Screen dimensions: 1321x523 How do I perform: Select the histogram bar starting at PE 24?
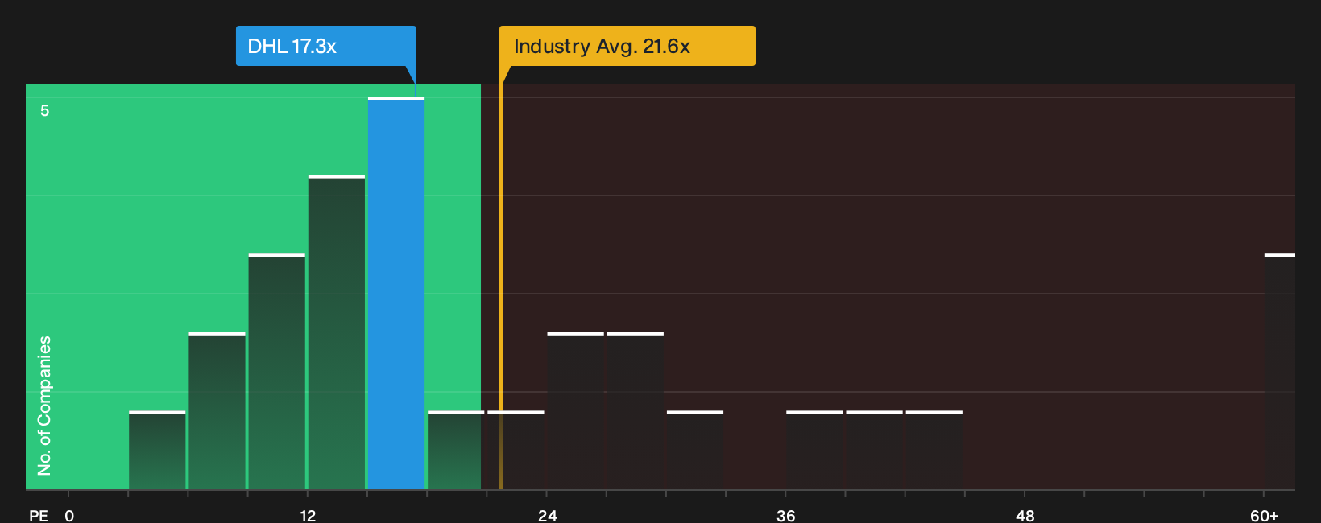click(x=576, y=411)
